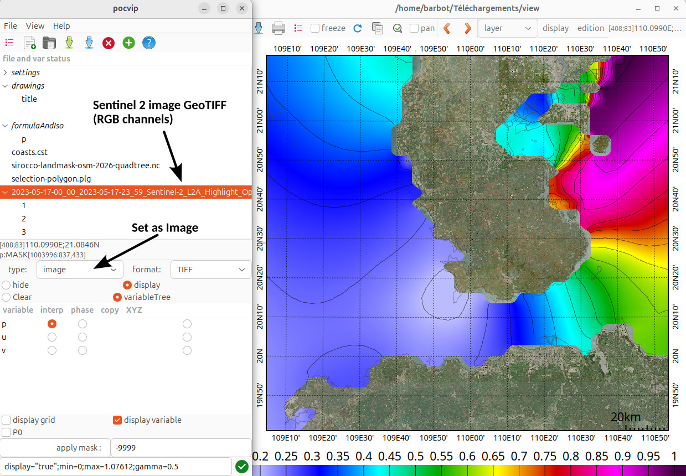
Task: Click the new document icon with green plus
Action: click(x=29, y=43)
